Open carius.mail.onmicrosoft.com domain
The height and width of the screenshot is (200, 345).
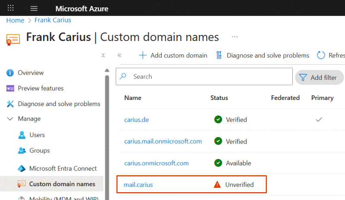click(x=163, y=141)
